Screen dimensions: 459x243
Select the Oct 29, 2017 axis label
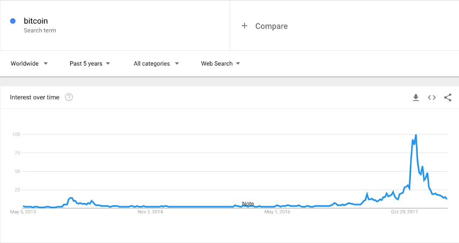[404, 212]
